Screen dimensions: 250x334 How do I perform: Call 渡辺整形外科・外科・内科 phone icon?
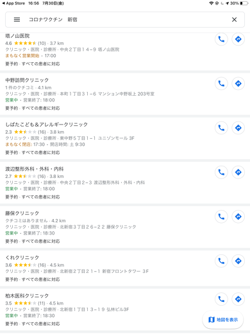pyautogui.click(x=221, y=172)
